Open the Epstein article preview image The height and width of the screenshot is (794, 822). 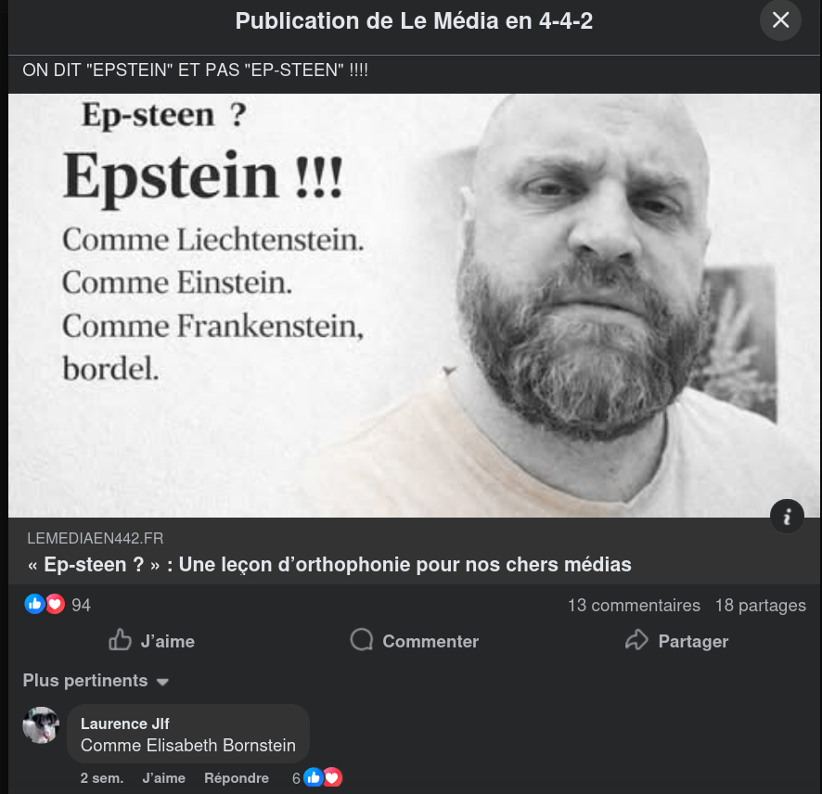coord(414,305)
